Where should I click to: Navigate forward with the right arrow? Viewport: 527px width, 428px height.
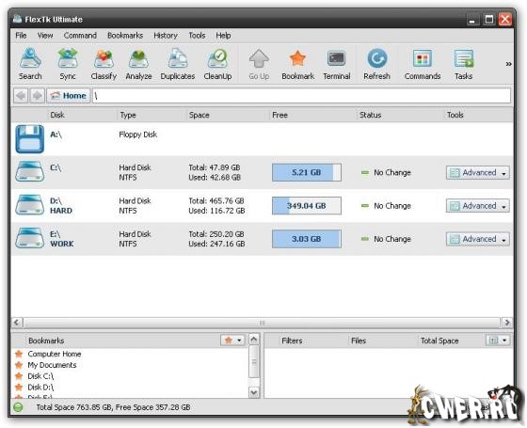(37, 96)
